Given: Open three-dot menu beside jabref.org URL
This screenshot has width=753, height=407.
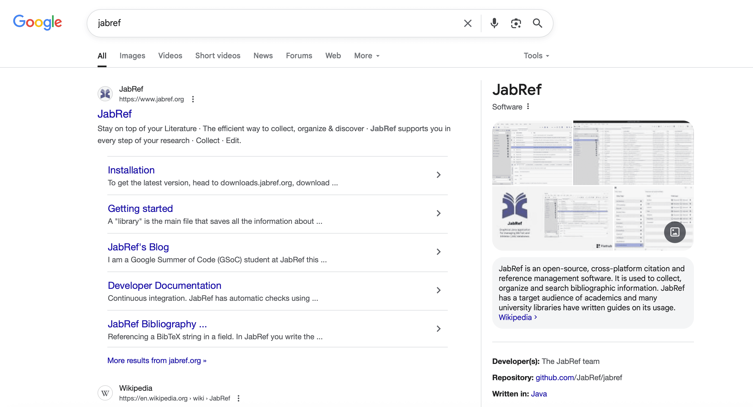Looking at the screenshot, I should pos(193,99).
